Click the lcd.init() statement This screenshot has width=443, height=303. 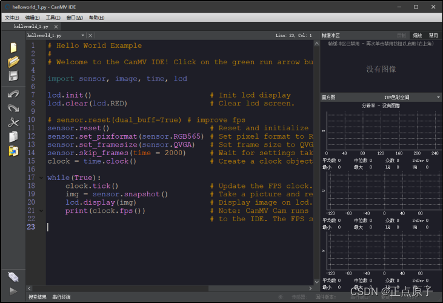(x=69, y=95)
